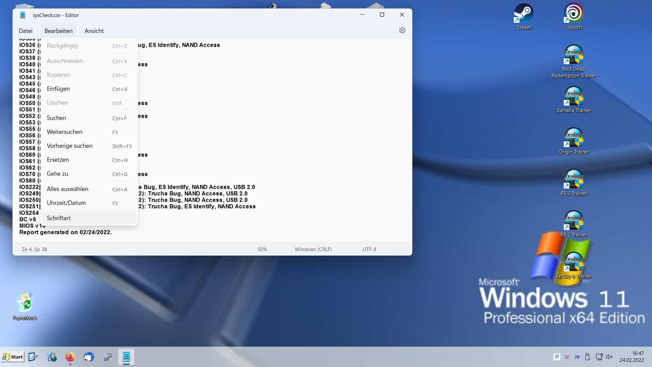Choose Weitersuchen menu entry
The image size is (652, 367).
[89, 132]
